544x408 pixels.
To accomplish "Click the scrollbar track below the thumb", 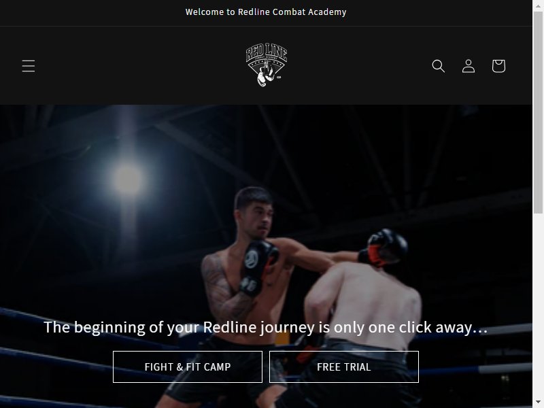I will [538, 305].
